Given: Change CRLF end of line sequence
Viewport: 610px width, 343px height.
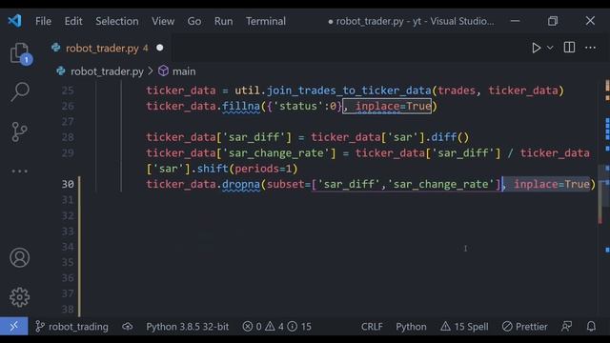Looking at the screenshot, I should pos(372,326).
